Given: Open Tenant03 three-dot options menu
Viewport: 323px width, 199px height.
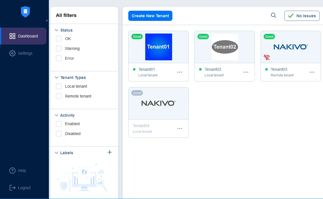Looking at the screenshot, I should pyautogui.click(x=312, y=72).
